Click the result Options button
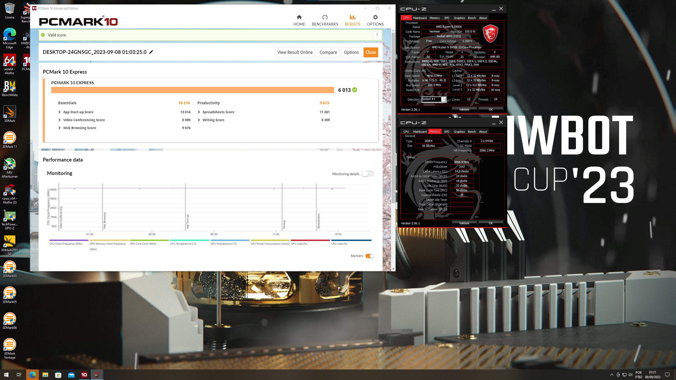This screenshot has height=380, width=676. tap(351, 52)
